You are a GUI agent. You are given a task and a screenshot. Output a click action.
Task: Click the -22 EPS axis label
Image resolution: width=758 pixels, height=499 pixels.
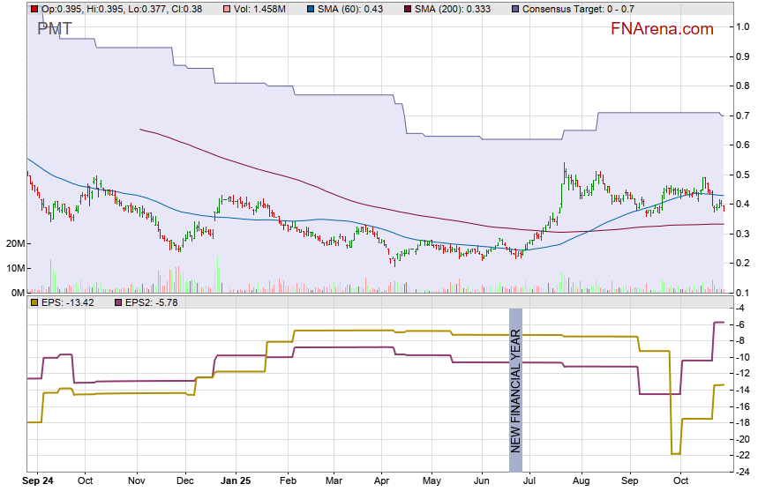coord(742,456)
